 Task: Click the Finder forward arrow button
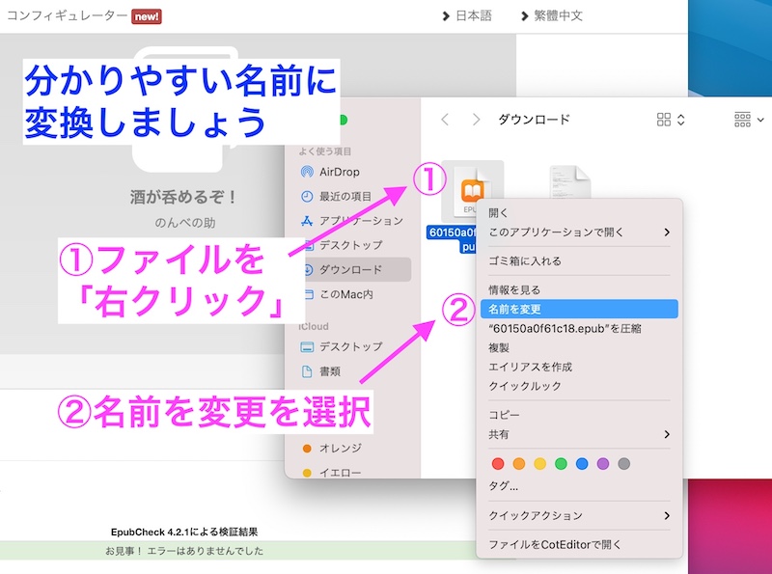[x=476, y=120]
